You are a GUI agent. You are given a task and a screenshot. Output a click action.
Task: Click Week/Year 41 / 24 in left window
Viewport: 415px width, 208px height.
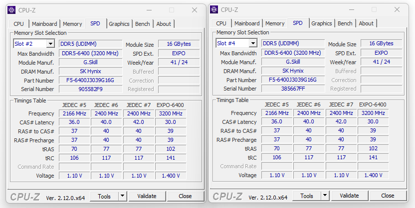coord(179,62)
